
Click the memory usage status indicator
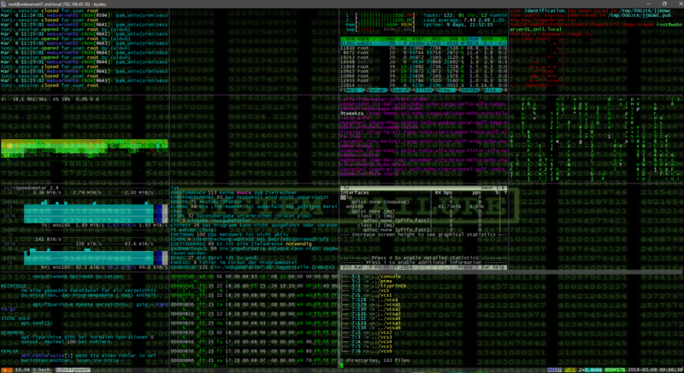point(616,369)
